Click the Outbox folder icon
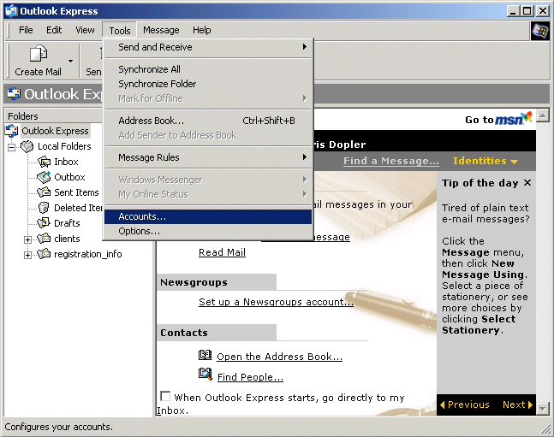The height and width of the screenshot is (437, 554). pos(45,177)
